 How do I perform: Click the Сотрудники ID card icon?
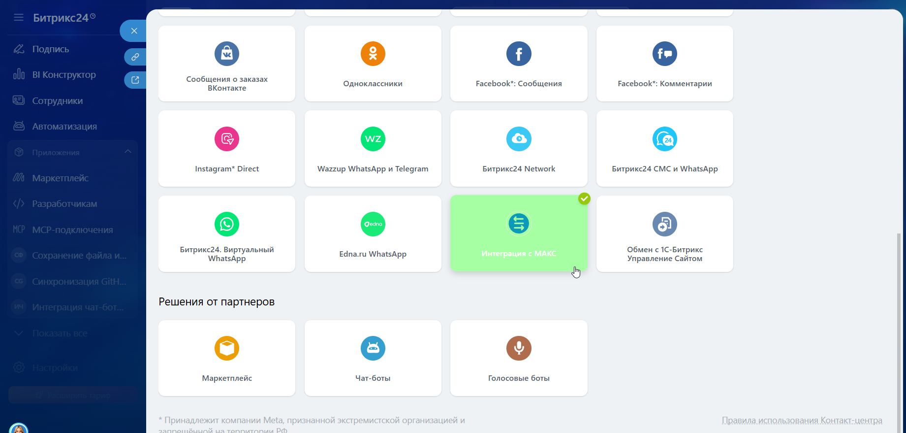(19, 100)
